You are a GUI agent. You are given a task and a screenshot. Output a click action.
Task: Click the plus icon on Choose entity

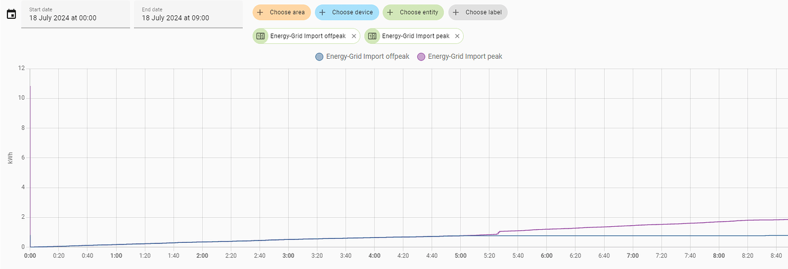tap(390, 12)
